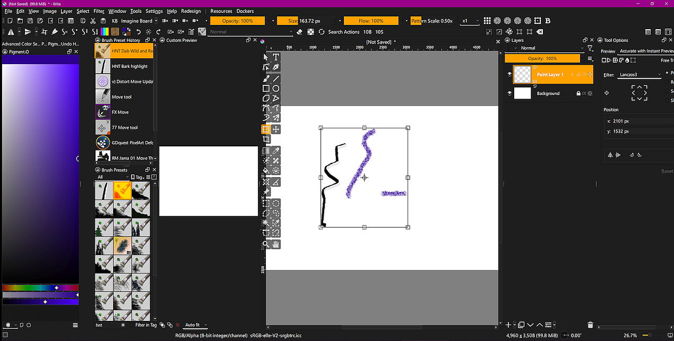Click the Cut scissors icon in toolbar
Screen dimensions: 674x341
tap(93, 21)
